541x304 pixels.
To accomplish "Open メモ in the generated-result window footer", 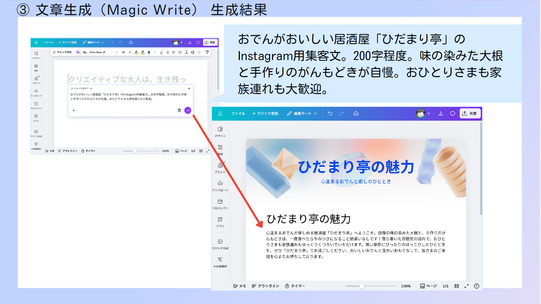I will (x=240, y=286).
